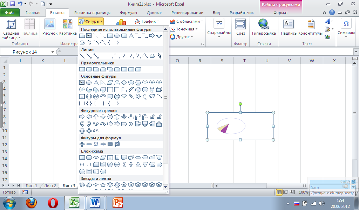Switch to sheet Лист1

click(31, 185)
